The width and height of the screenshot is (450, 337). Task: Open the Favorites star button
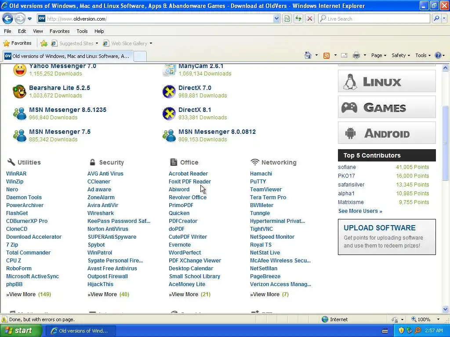tap(17, 43)
